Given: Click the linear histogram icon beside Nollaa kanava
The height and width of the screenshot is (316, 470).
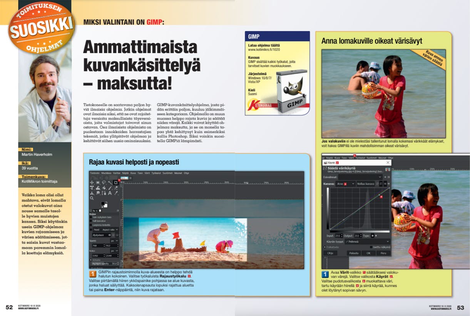Looking at the screenshot, I should coord(385,184).
